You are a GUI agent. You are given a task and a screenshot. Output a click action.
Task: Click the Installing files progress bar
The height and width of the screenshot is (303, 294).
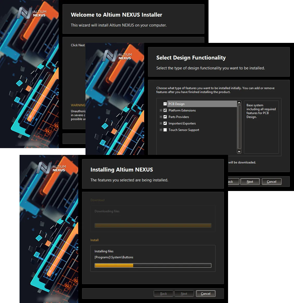click(153, 266)
